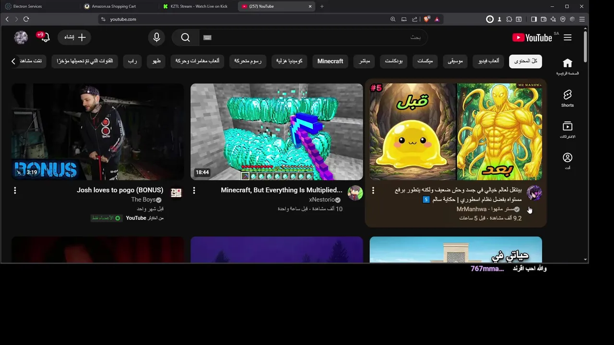
Task: Open Brave VPN shield icon
Action: [x=563, y=19]
